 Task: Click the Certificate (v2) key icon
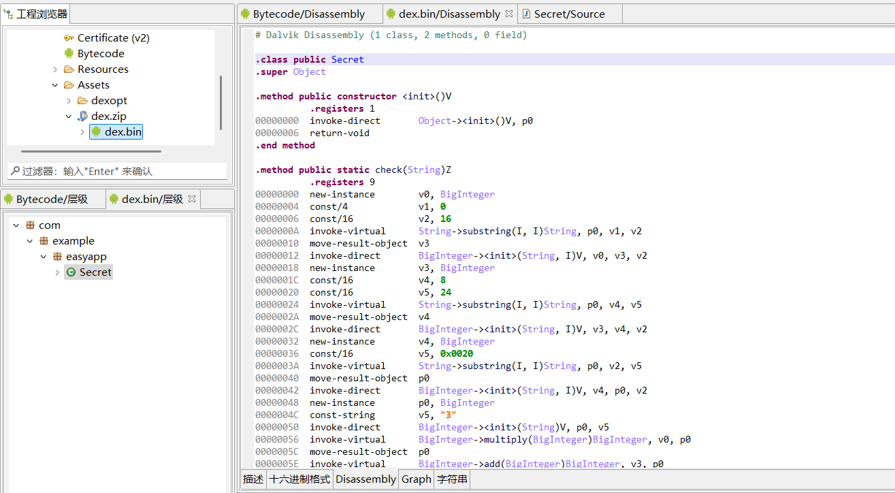pos(69,38)
